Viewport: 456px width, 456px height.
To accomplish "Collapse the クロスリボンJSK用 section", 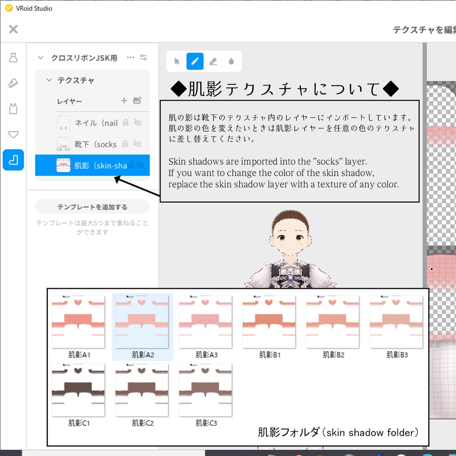I will coord(41,57).
